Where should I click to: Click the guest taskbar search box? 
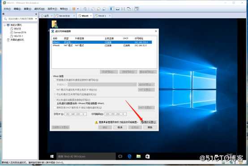pos(86,156)
